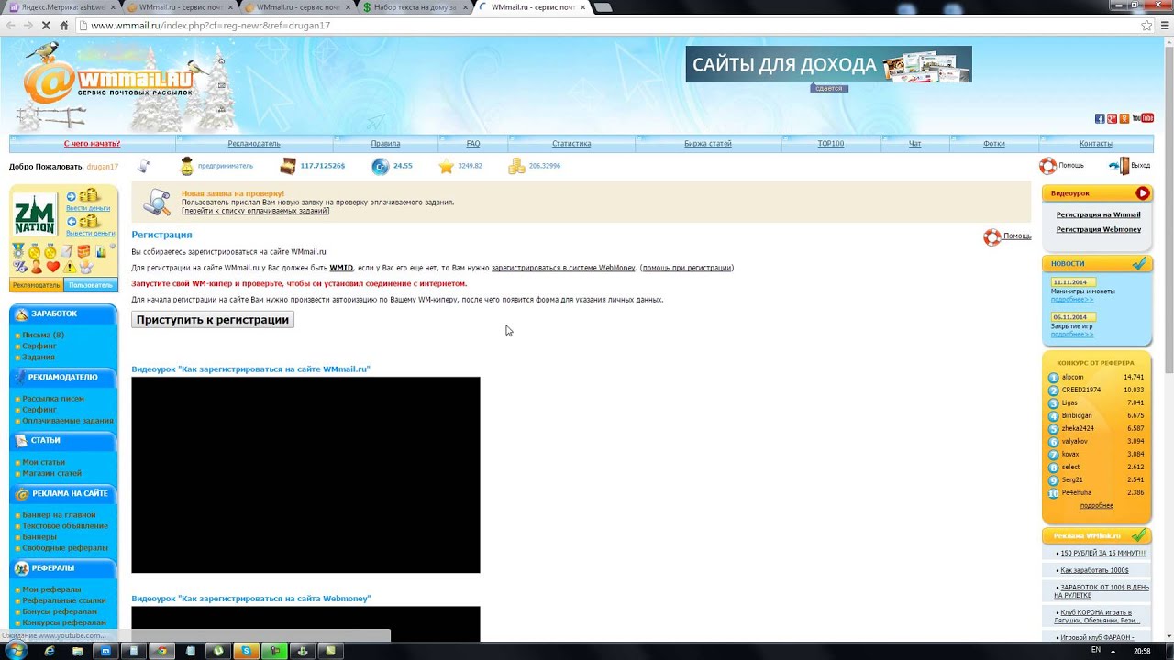Click the gold coins stack icon near 206.32996
The image size is (1174, 660).
[517, 166]
